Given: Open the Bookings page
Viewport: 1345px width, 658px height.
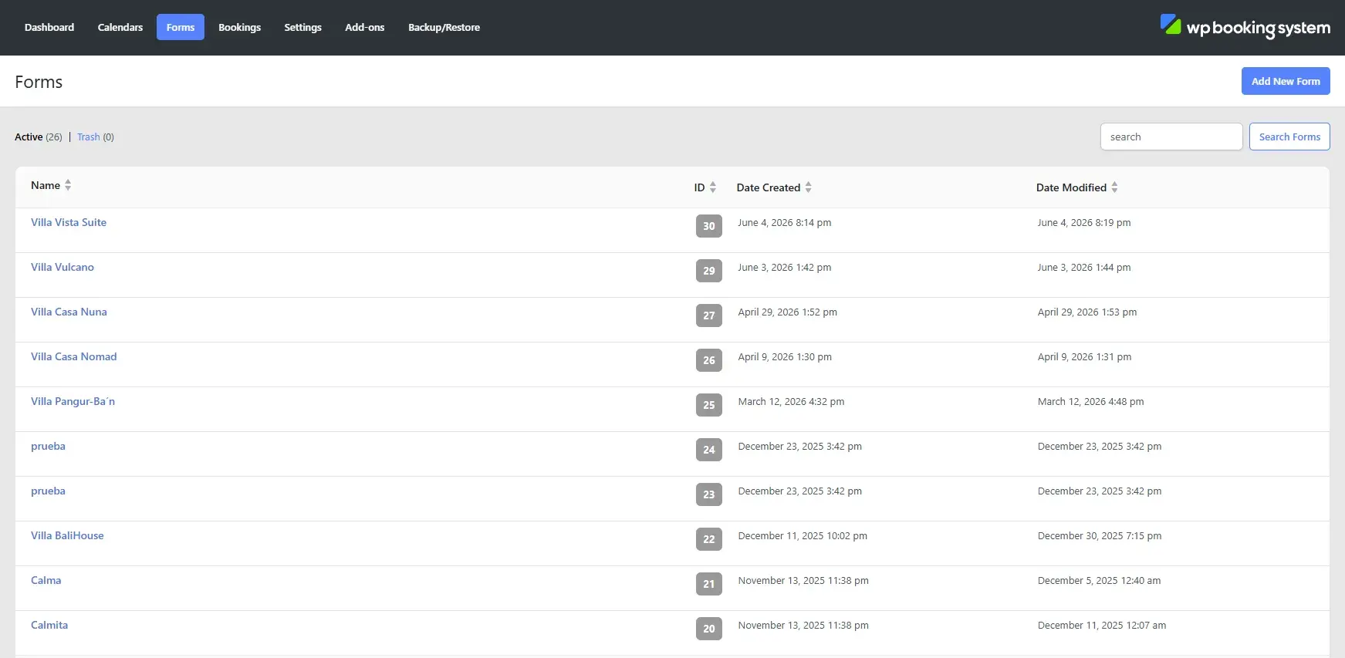Looking at the screenshot, I should [239, 27].
